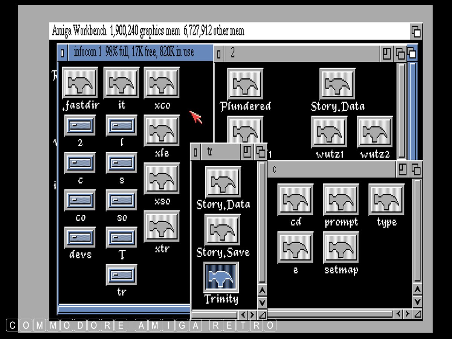This screenshot has width=452, height=339.
Task: Select the xtr file icon
Action: tap(162, 226)
